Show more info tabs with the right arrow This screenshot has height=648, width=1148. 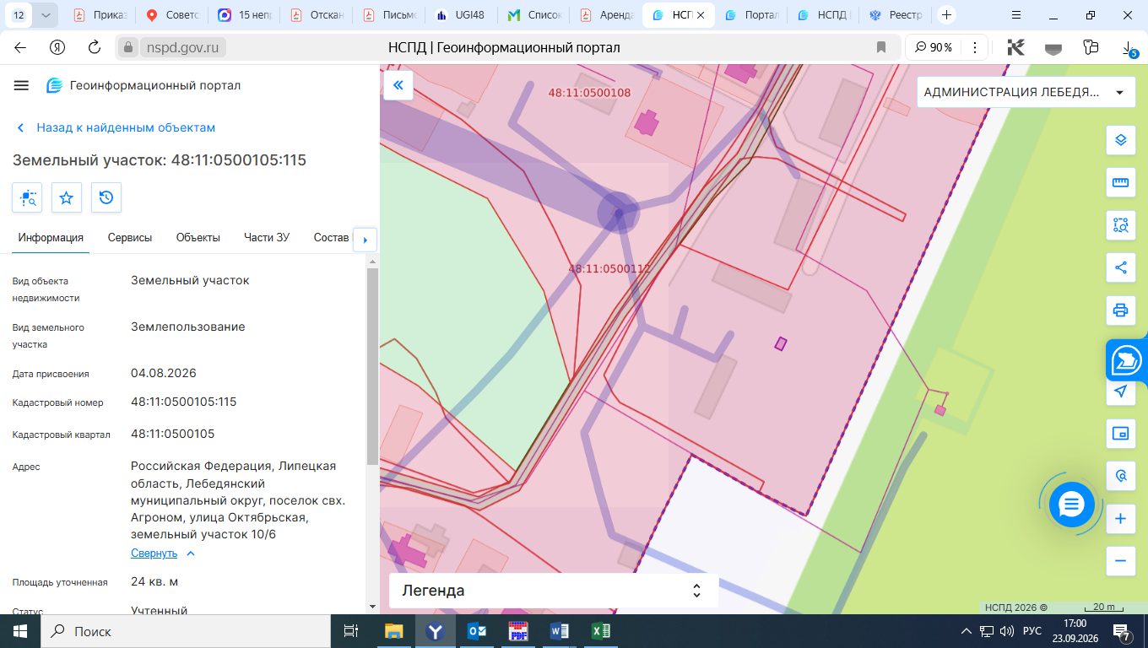pos(365,240)
